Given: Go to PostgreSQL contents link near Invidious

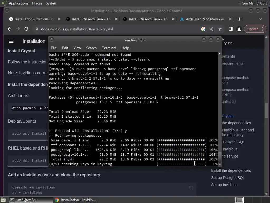Looking at the screenshot, I should click(x=234, y=142).
